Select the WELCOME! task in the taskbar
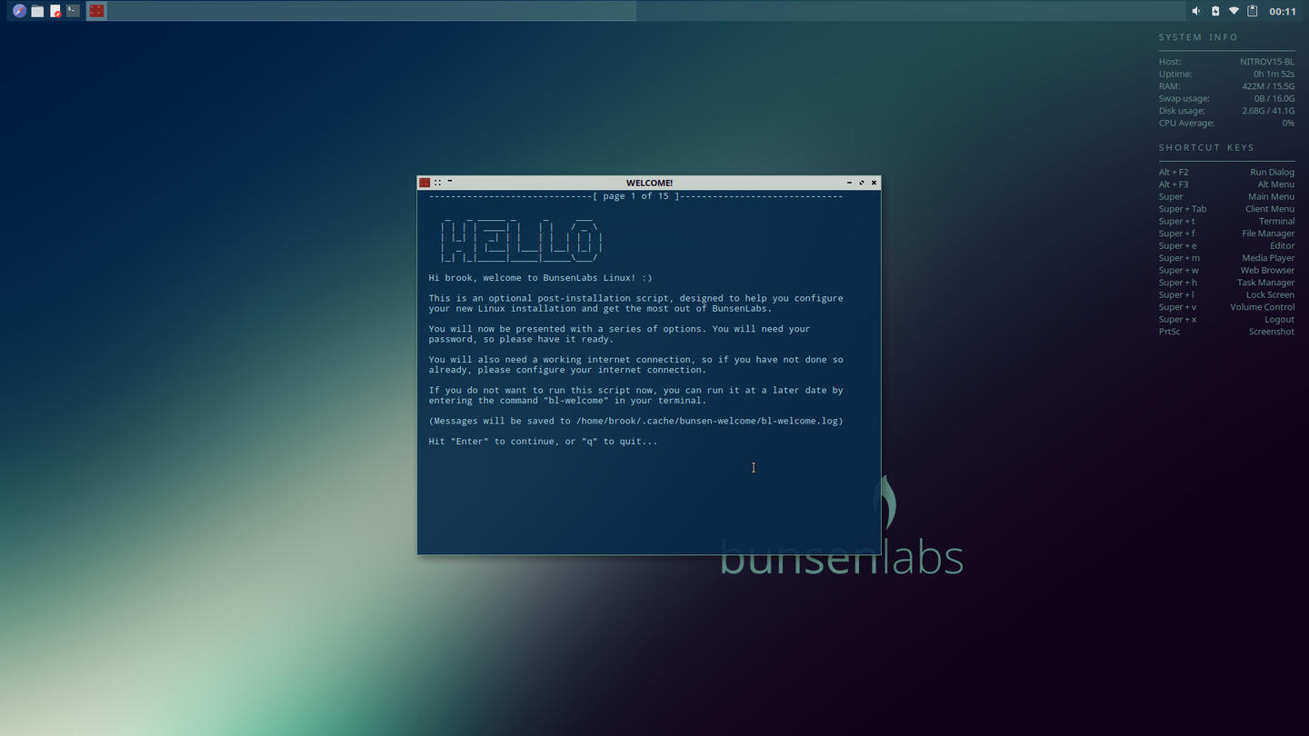The image size is (1309, 736). pos(96,11)
